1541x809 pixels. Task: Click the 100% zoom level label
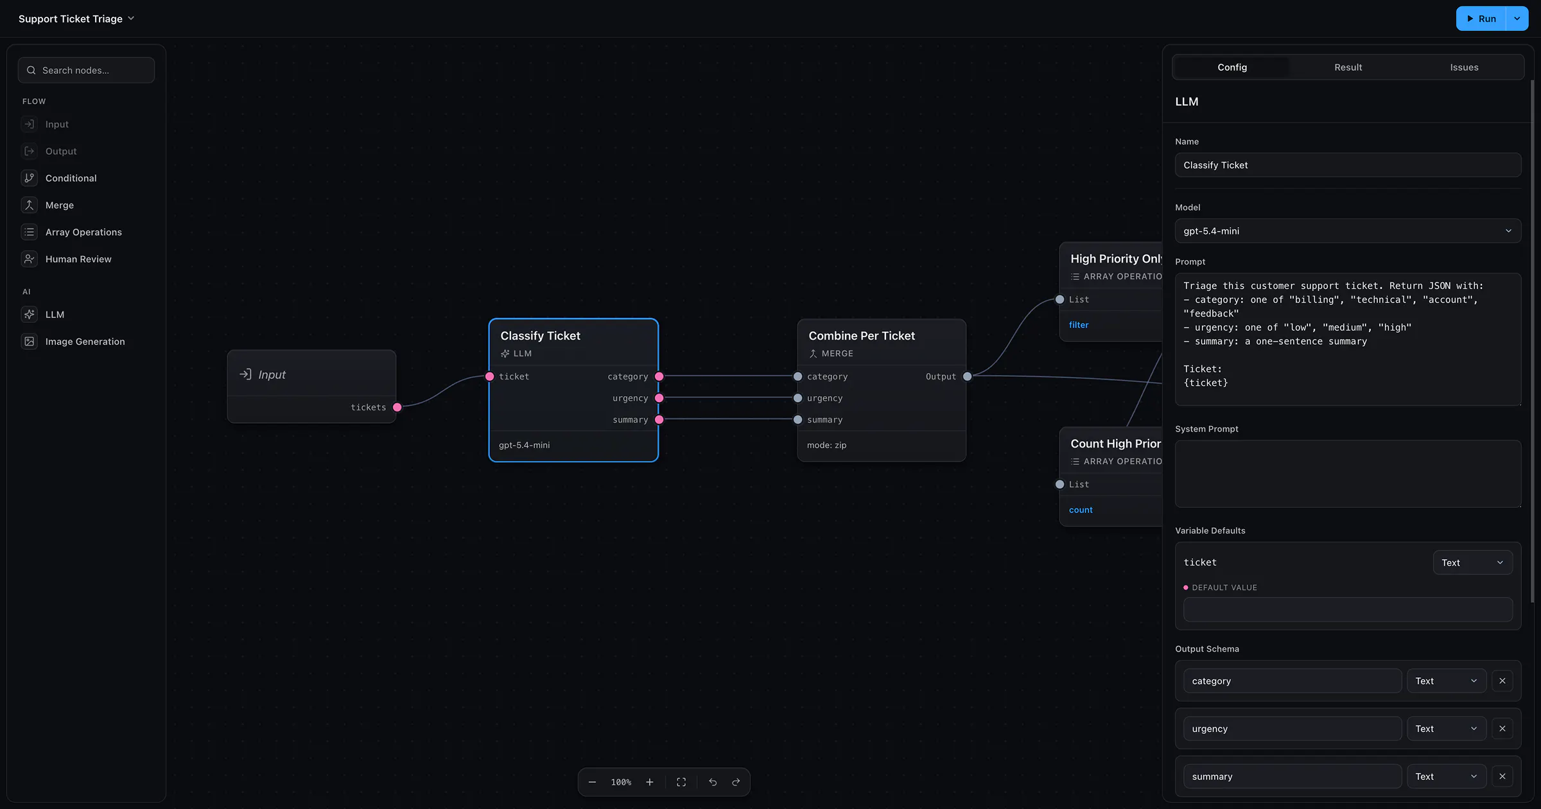pos(621,782)
